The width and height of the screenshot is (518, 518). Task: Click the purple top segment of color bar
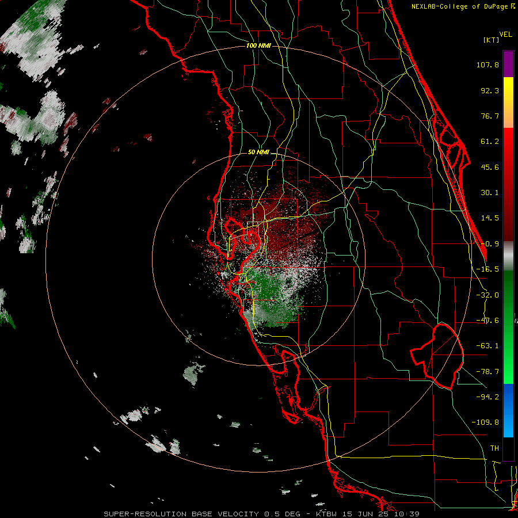pyautogui.click(x=508, y=64)
